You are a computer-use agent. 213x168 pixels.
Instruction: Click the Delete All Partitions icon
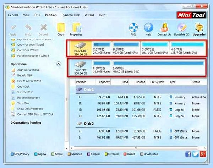[13, 81]
